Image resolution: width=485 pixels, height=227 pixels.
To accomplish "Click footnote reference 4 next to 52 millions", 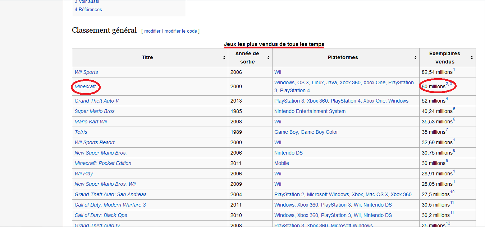I will [x=447, y=99].
